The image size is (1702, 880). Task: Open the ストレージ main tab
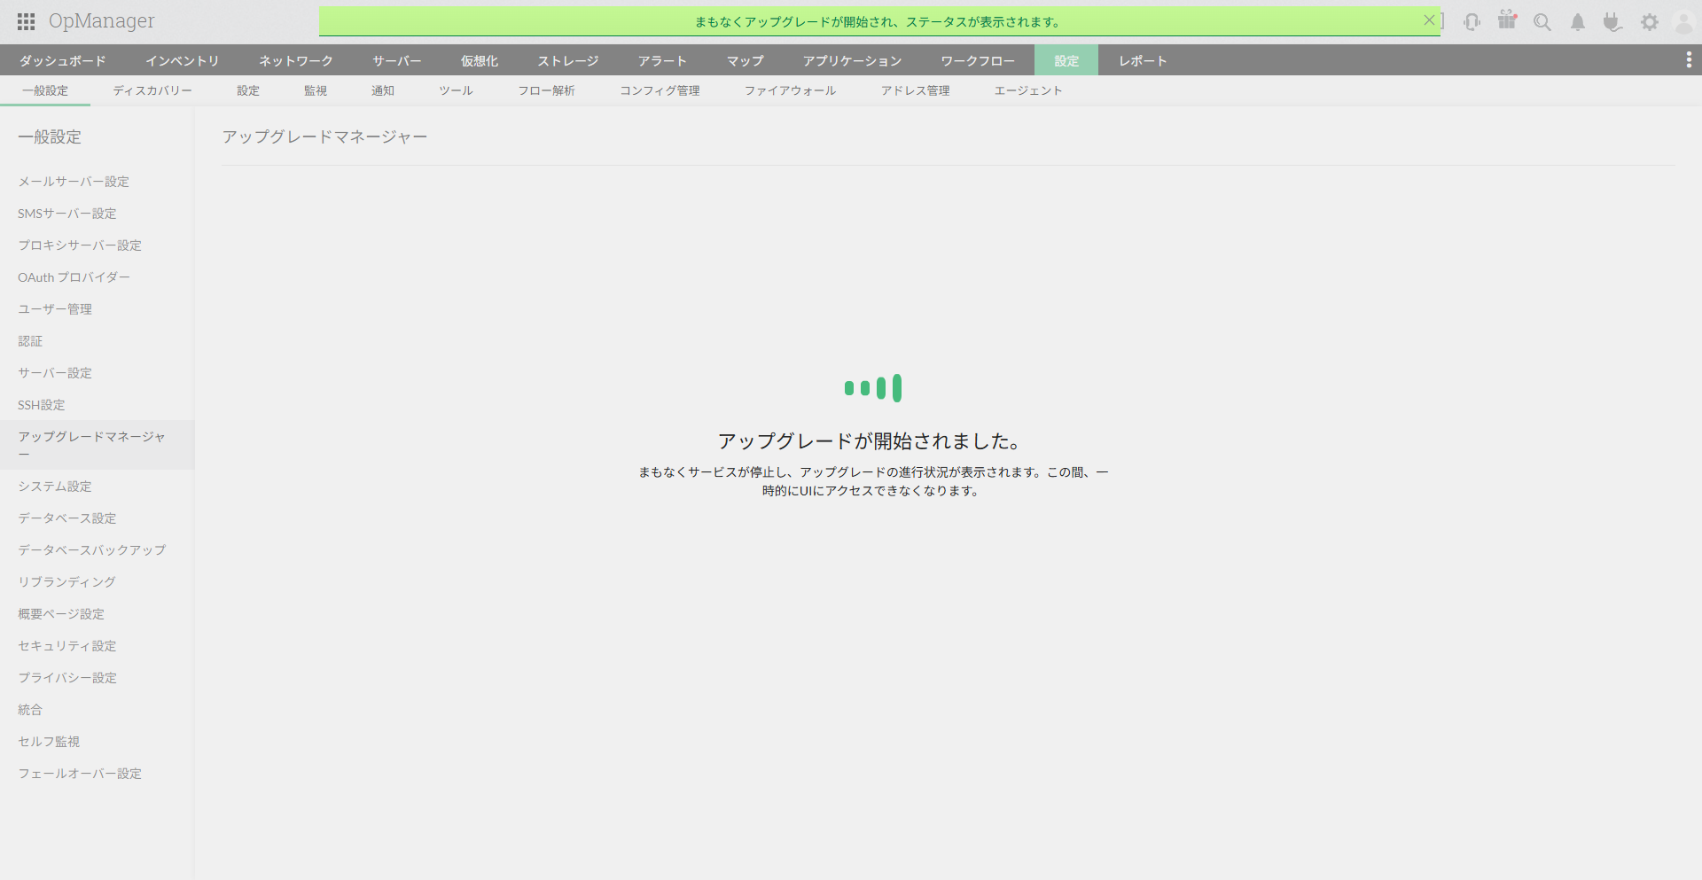568,60
